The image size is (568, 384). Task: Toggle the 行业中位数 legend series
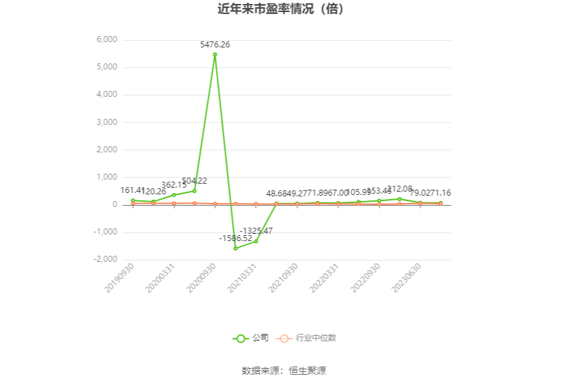pos(307,338)
